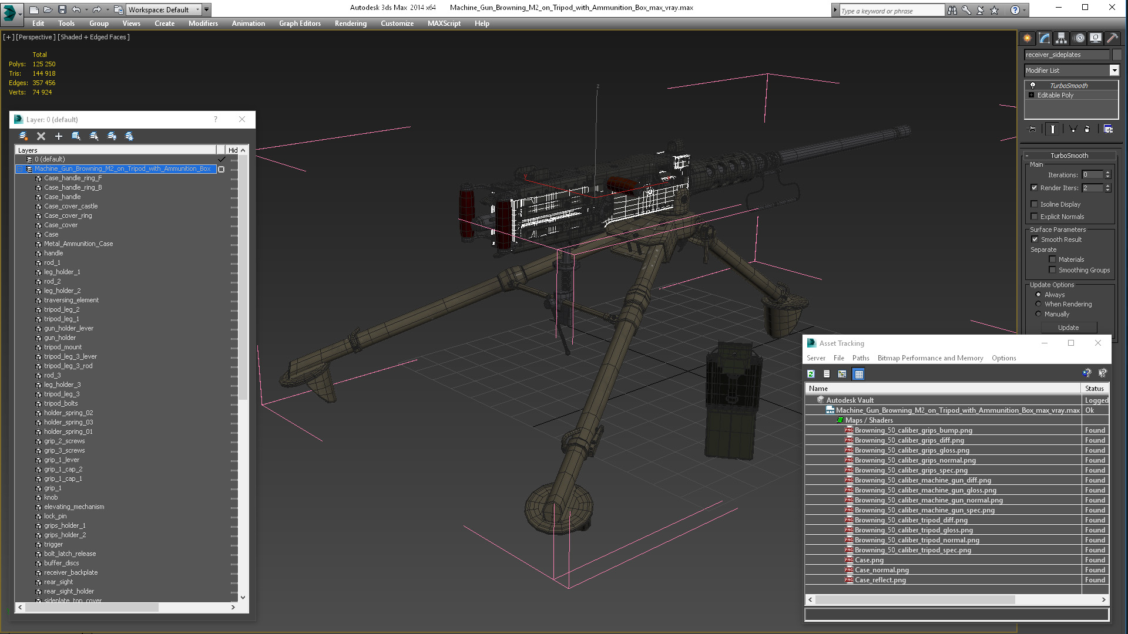Image resolution: width=1128 pixels, height=634 pixels.
Task: Click Make Unique icon in modifier stack
Action: (1073, 129)
